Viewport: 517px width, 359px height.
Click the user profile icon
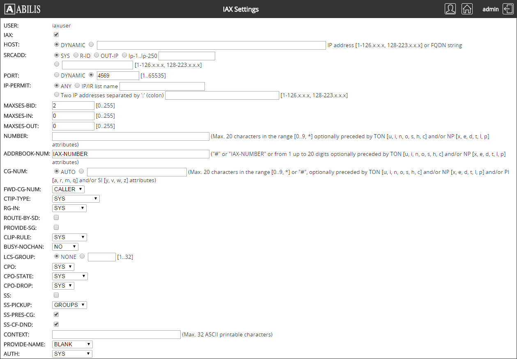point(450,9)
